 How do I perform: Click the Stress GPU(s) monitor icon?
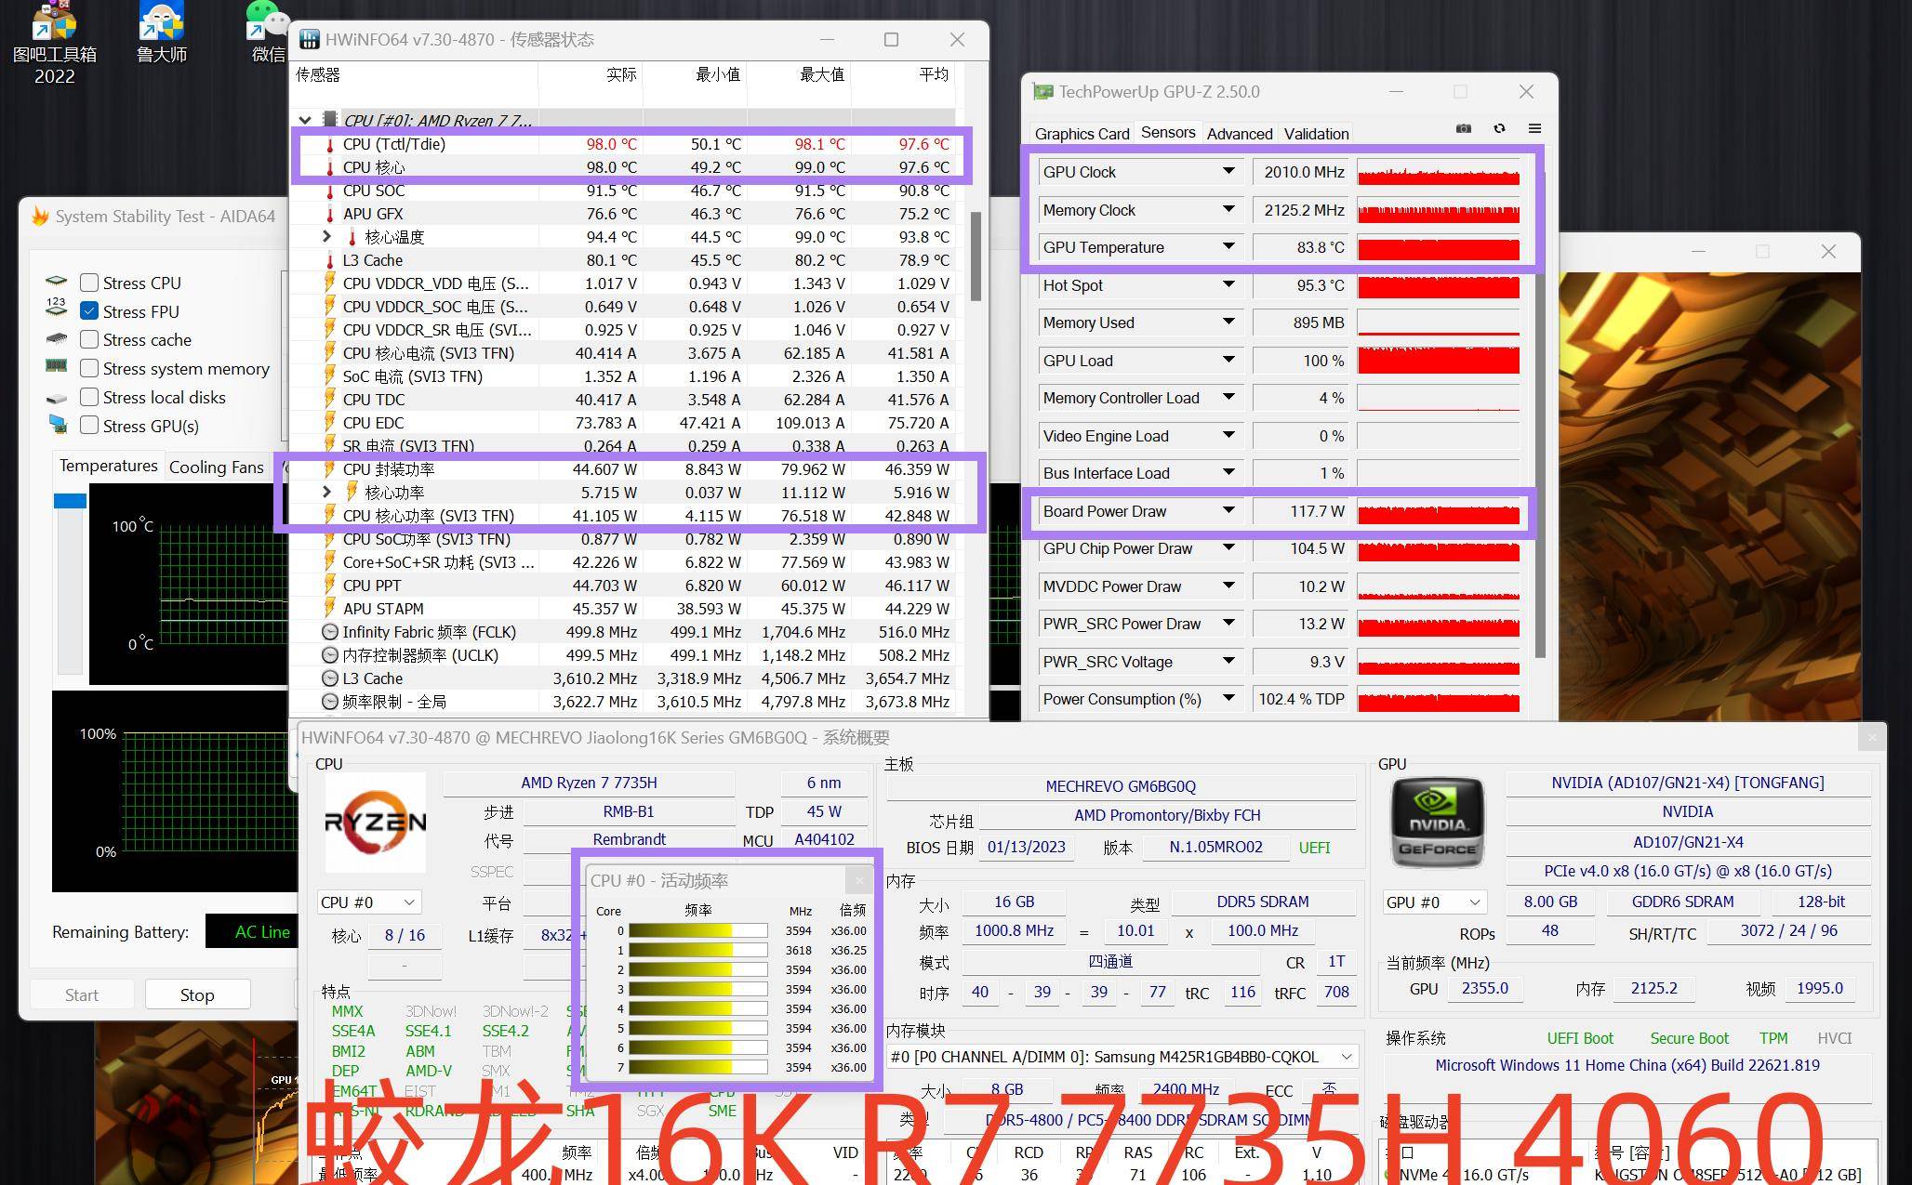pos(58,425)
